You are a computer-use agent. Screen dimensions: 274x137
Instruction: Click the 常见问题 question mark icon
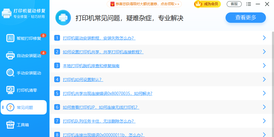pyautogui.click(x=10, y=107)
